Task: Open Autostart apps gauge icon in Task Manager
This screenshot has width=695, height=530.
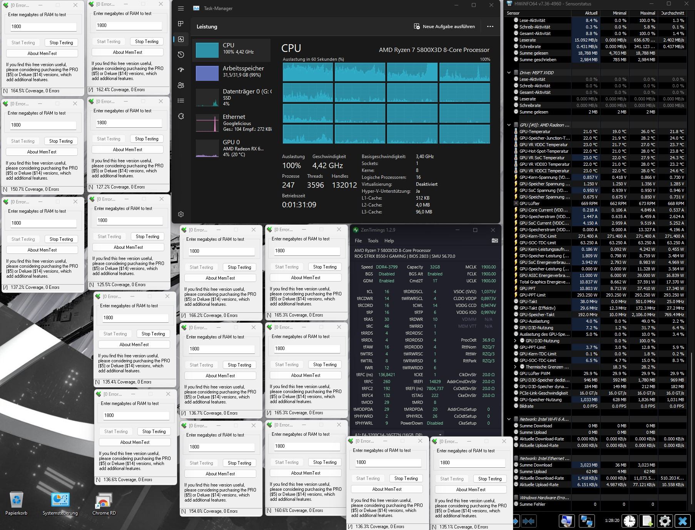Action: tap(181, 70)
